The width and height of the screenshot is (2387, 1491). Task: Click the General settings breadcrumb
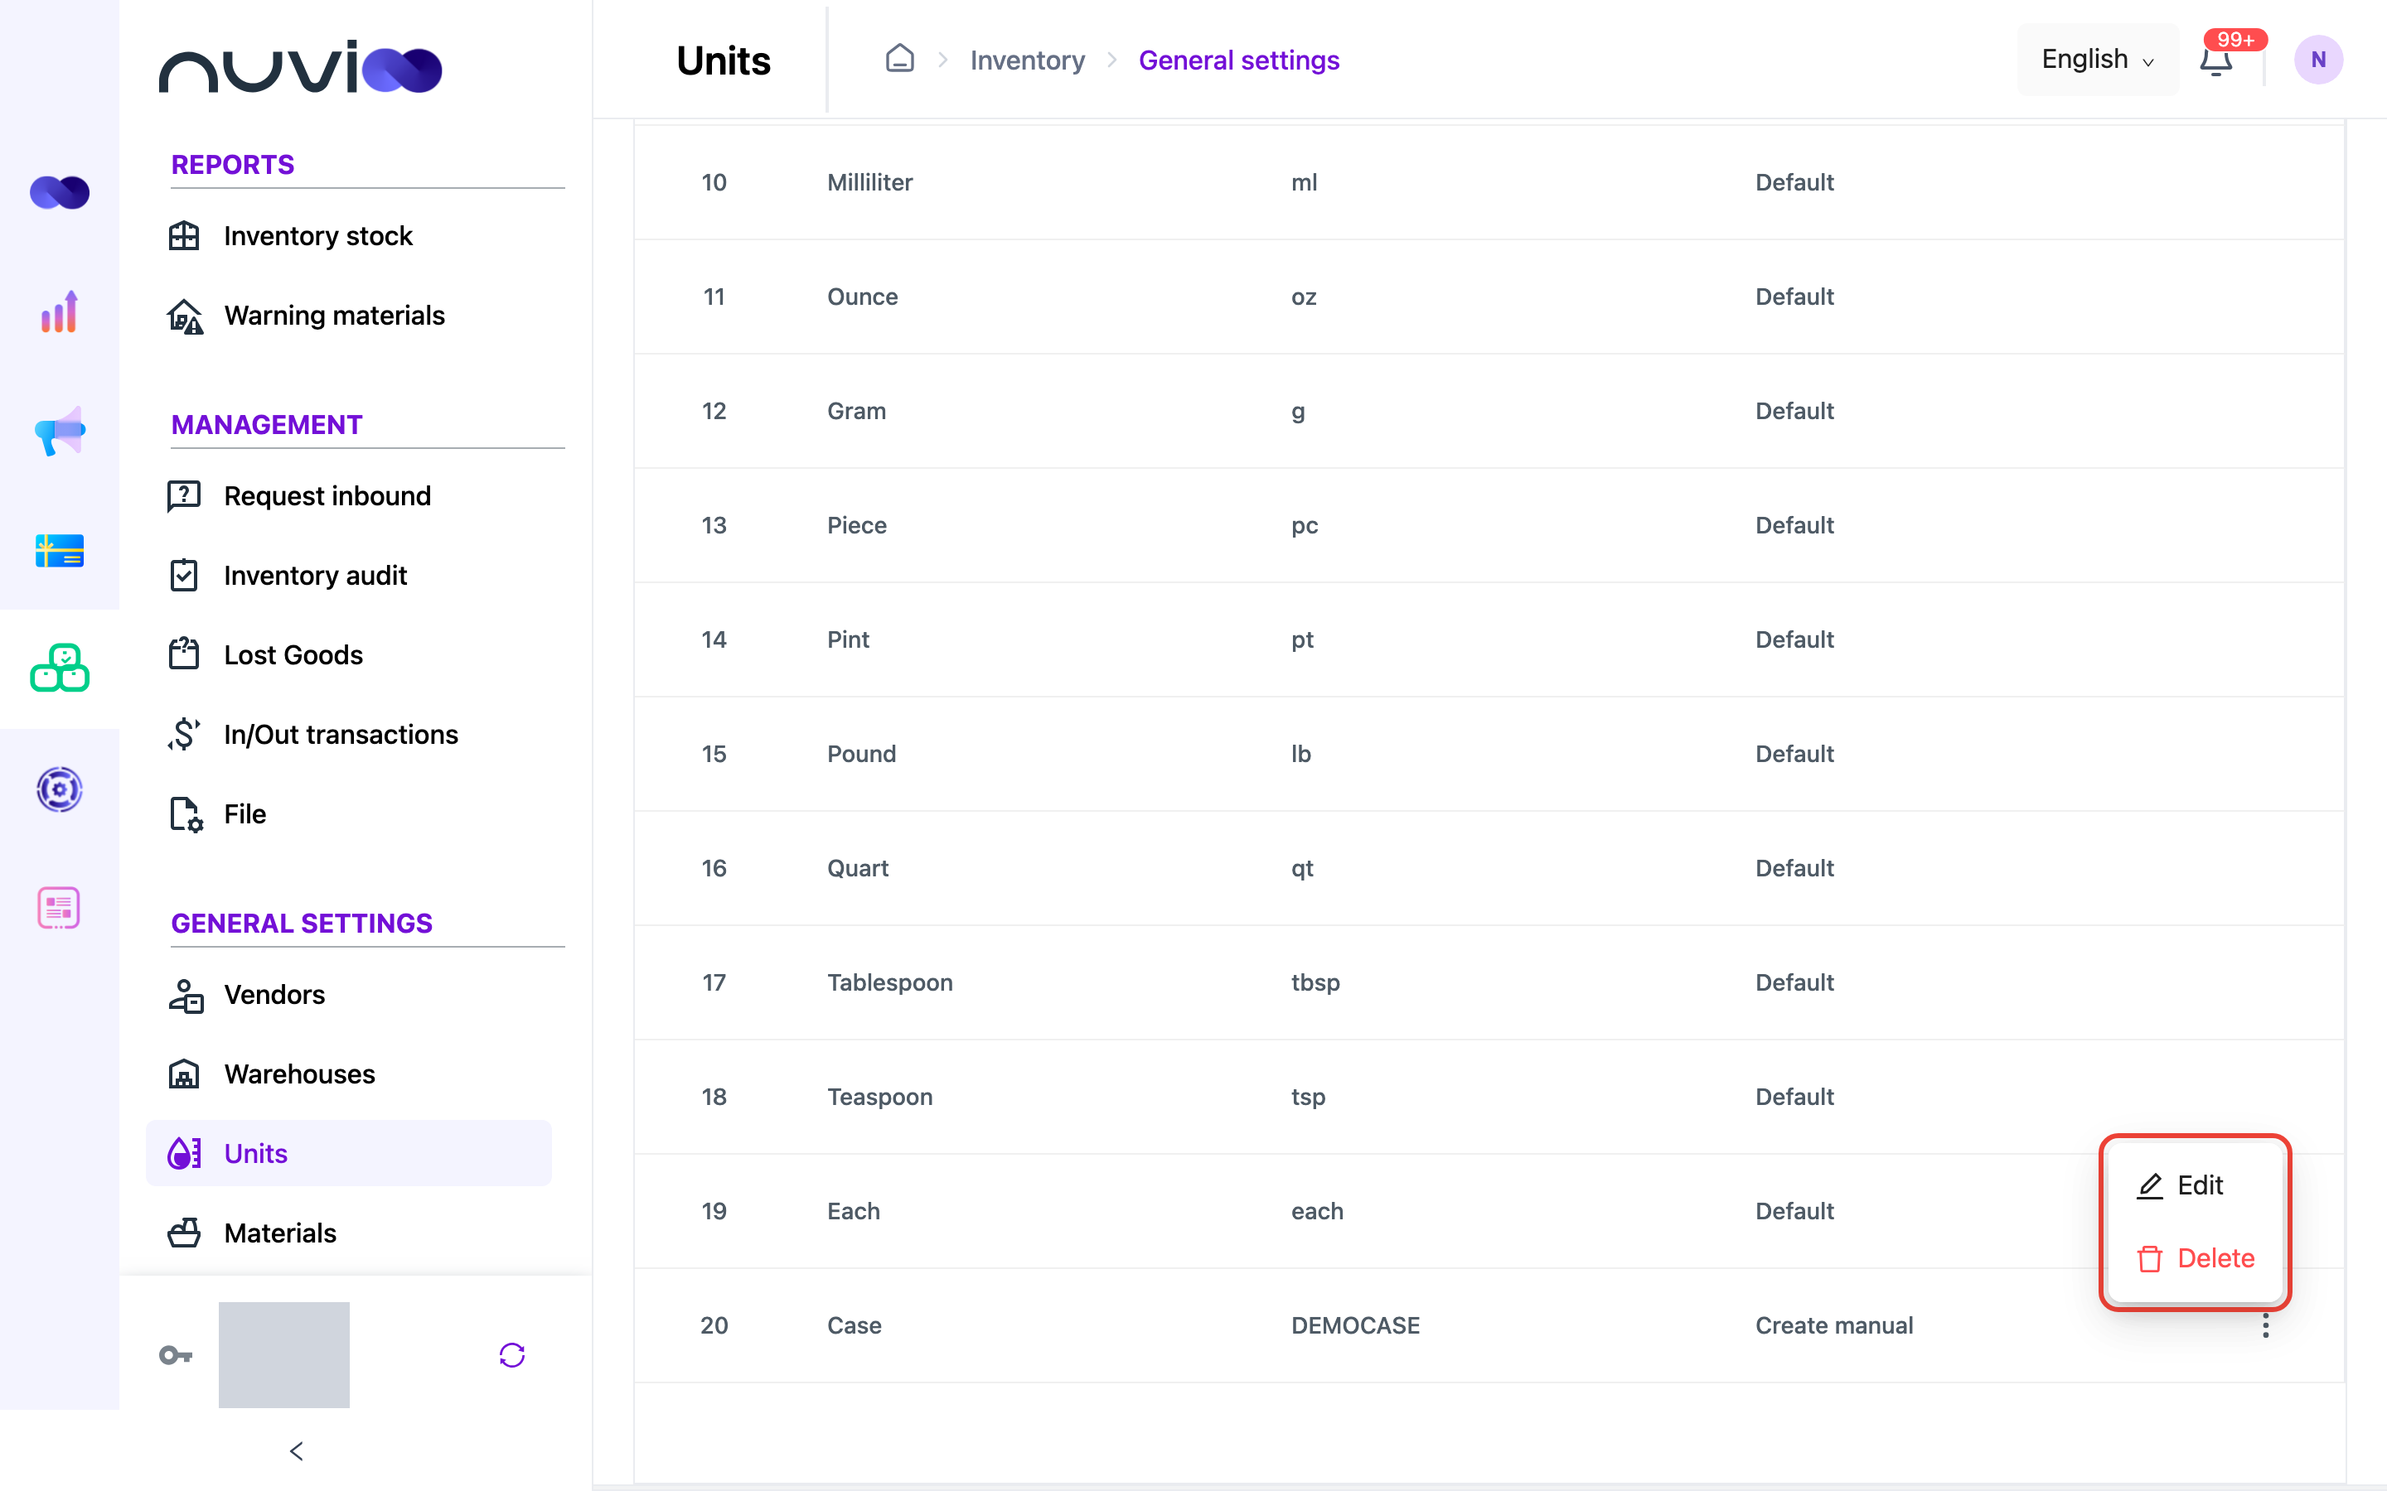[1239, 60]
